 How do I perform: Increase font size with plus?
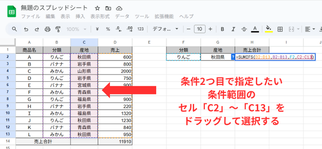[210, 29]
